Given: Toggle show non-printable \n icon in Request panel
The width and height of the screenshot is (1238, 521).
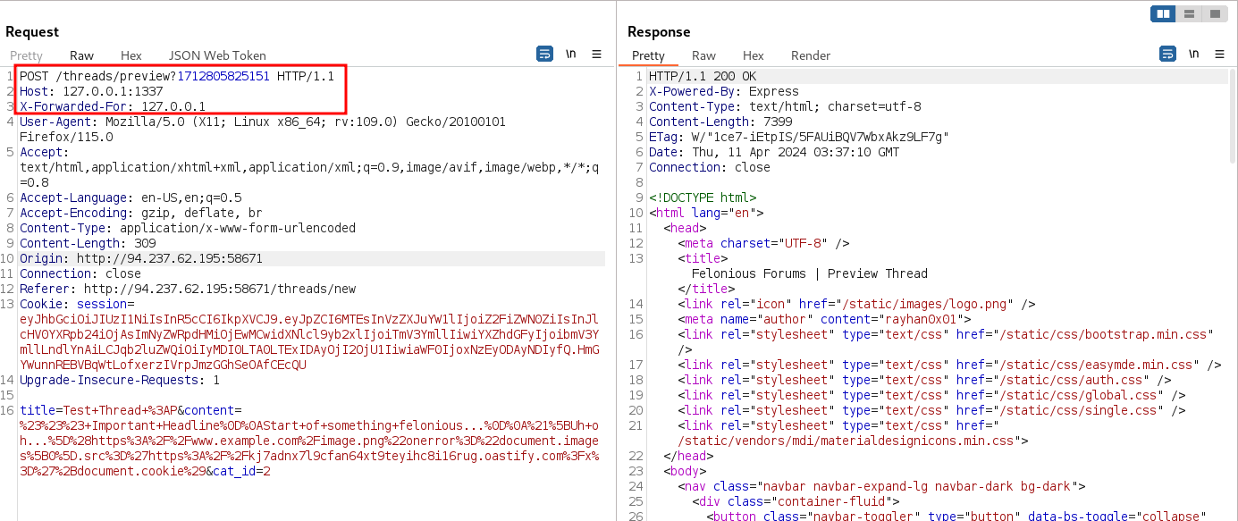Looking at the screenshot, I should pos(570,54).
